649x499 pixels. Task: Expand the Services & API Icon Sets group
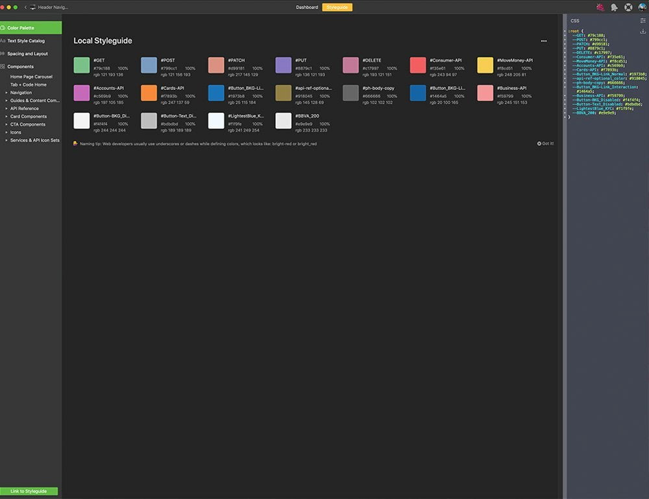click(x=6, y=140)
